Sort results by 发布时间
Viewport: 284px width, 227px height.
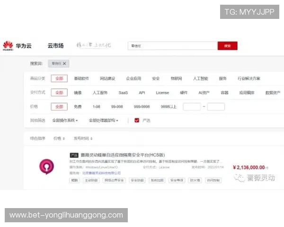pos(83,139)
